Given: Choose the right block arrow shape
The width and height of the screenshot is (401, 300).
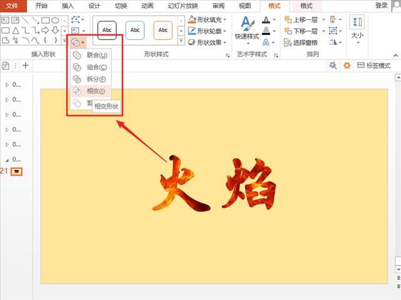Looking at the screenshot, I should tap(45, 31).
